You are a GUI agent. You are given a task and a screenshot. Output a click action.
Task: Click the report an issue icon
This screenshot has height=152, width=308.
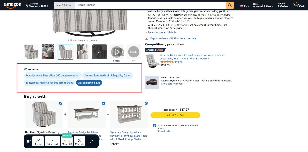(x=146, y=38)
